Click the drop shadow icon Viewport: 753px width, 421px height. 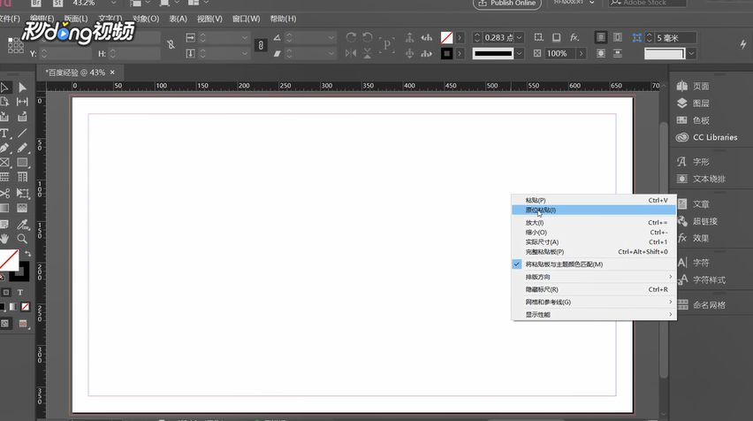click(556, 37)
